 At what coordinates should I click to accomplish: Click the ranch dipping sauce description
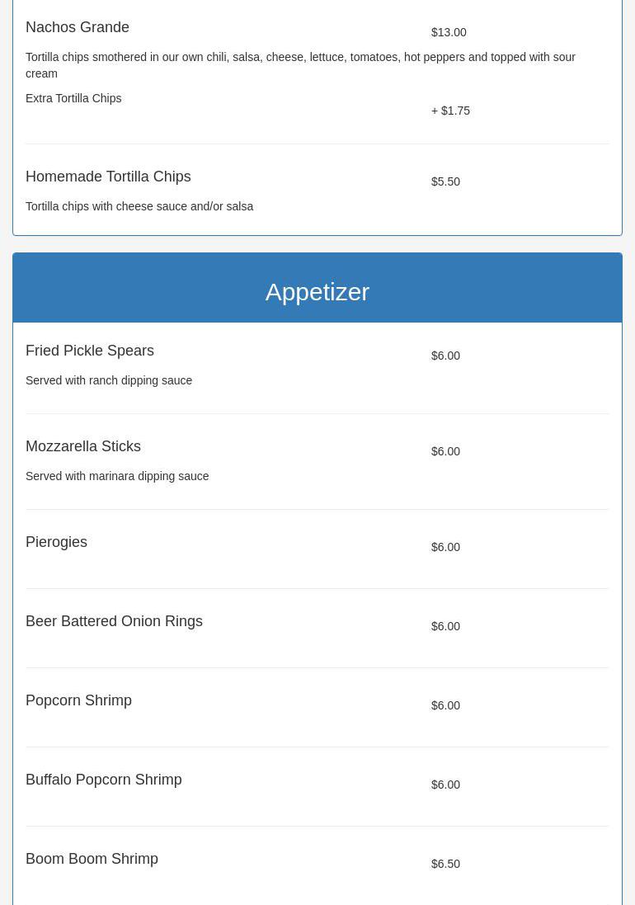click(x=109, y=380)
